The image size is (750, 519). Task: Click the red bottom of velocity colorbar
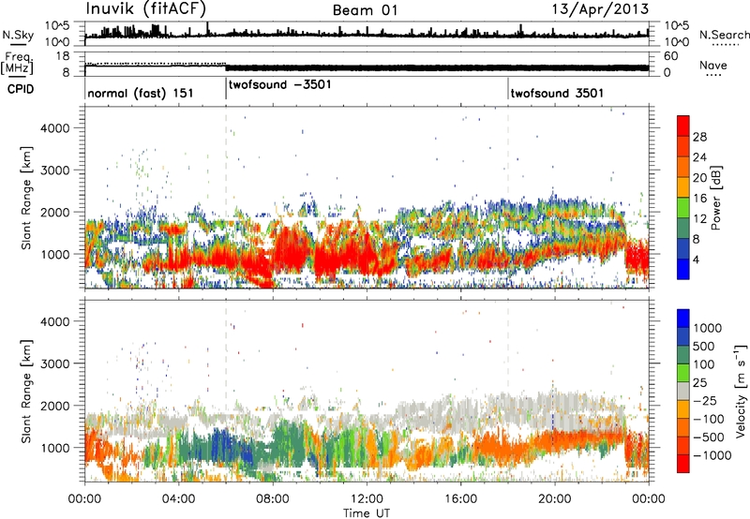coord(683,464)
